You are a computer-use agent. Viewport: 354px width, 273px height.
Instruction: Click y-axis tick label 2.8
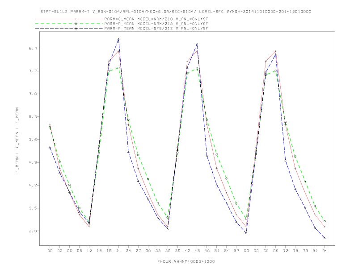point(33,231)
